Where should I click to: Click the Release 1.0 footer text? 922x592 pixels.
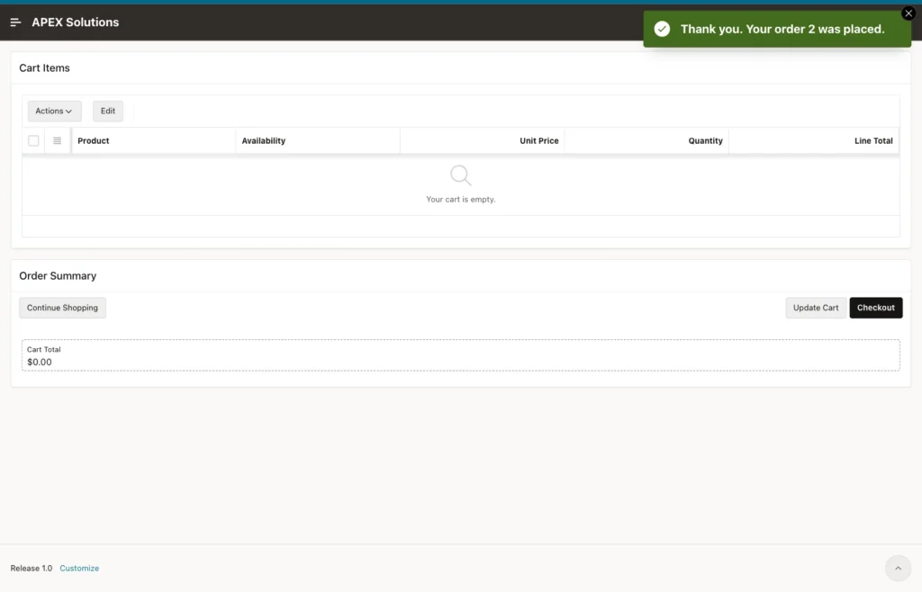[x=32, y=569]
